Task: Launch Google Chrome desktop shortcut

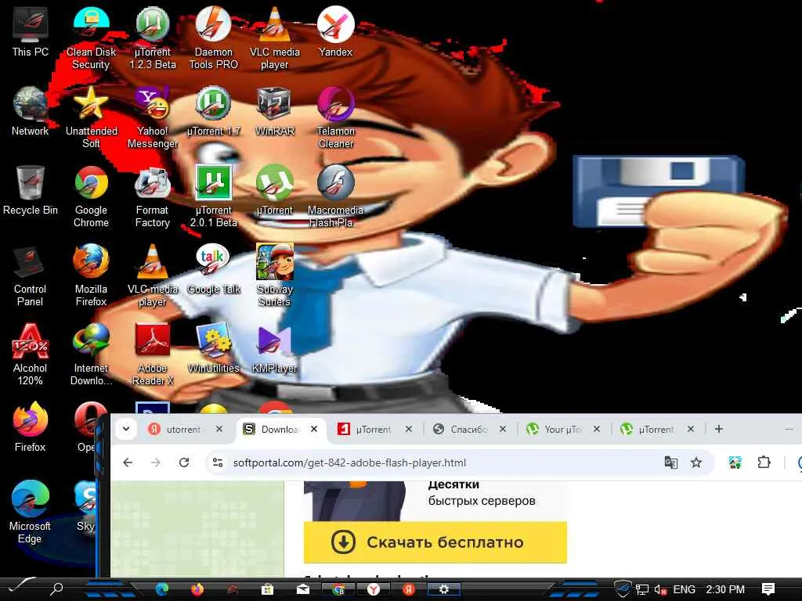Action: 91,196
